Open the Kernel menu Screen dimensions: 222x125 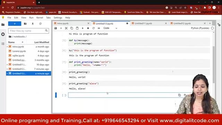point(40,18)
